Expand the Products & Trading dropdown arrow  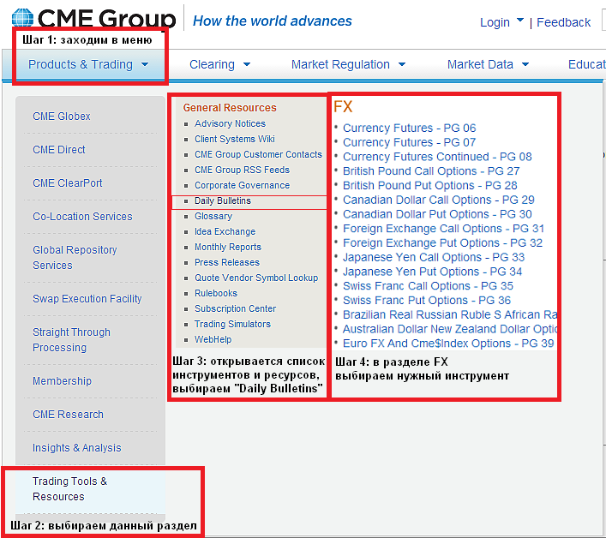(145, 64)
